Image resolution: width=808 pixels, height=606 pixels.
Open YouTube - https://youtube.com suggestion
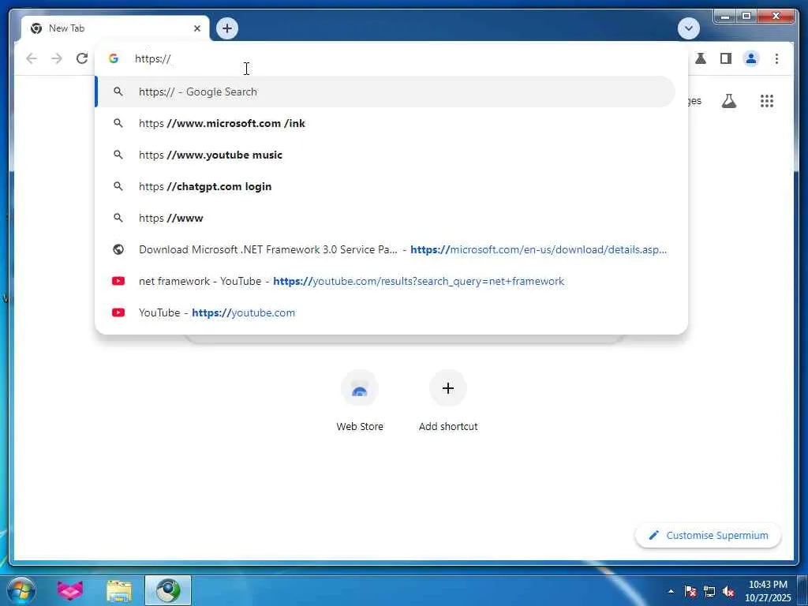(385, 312)
